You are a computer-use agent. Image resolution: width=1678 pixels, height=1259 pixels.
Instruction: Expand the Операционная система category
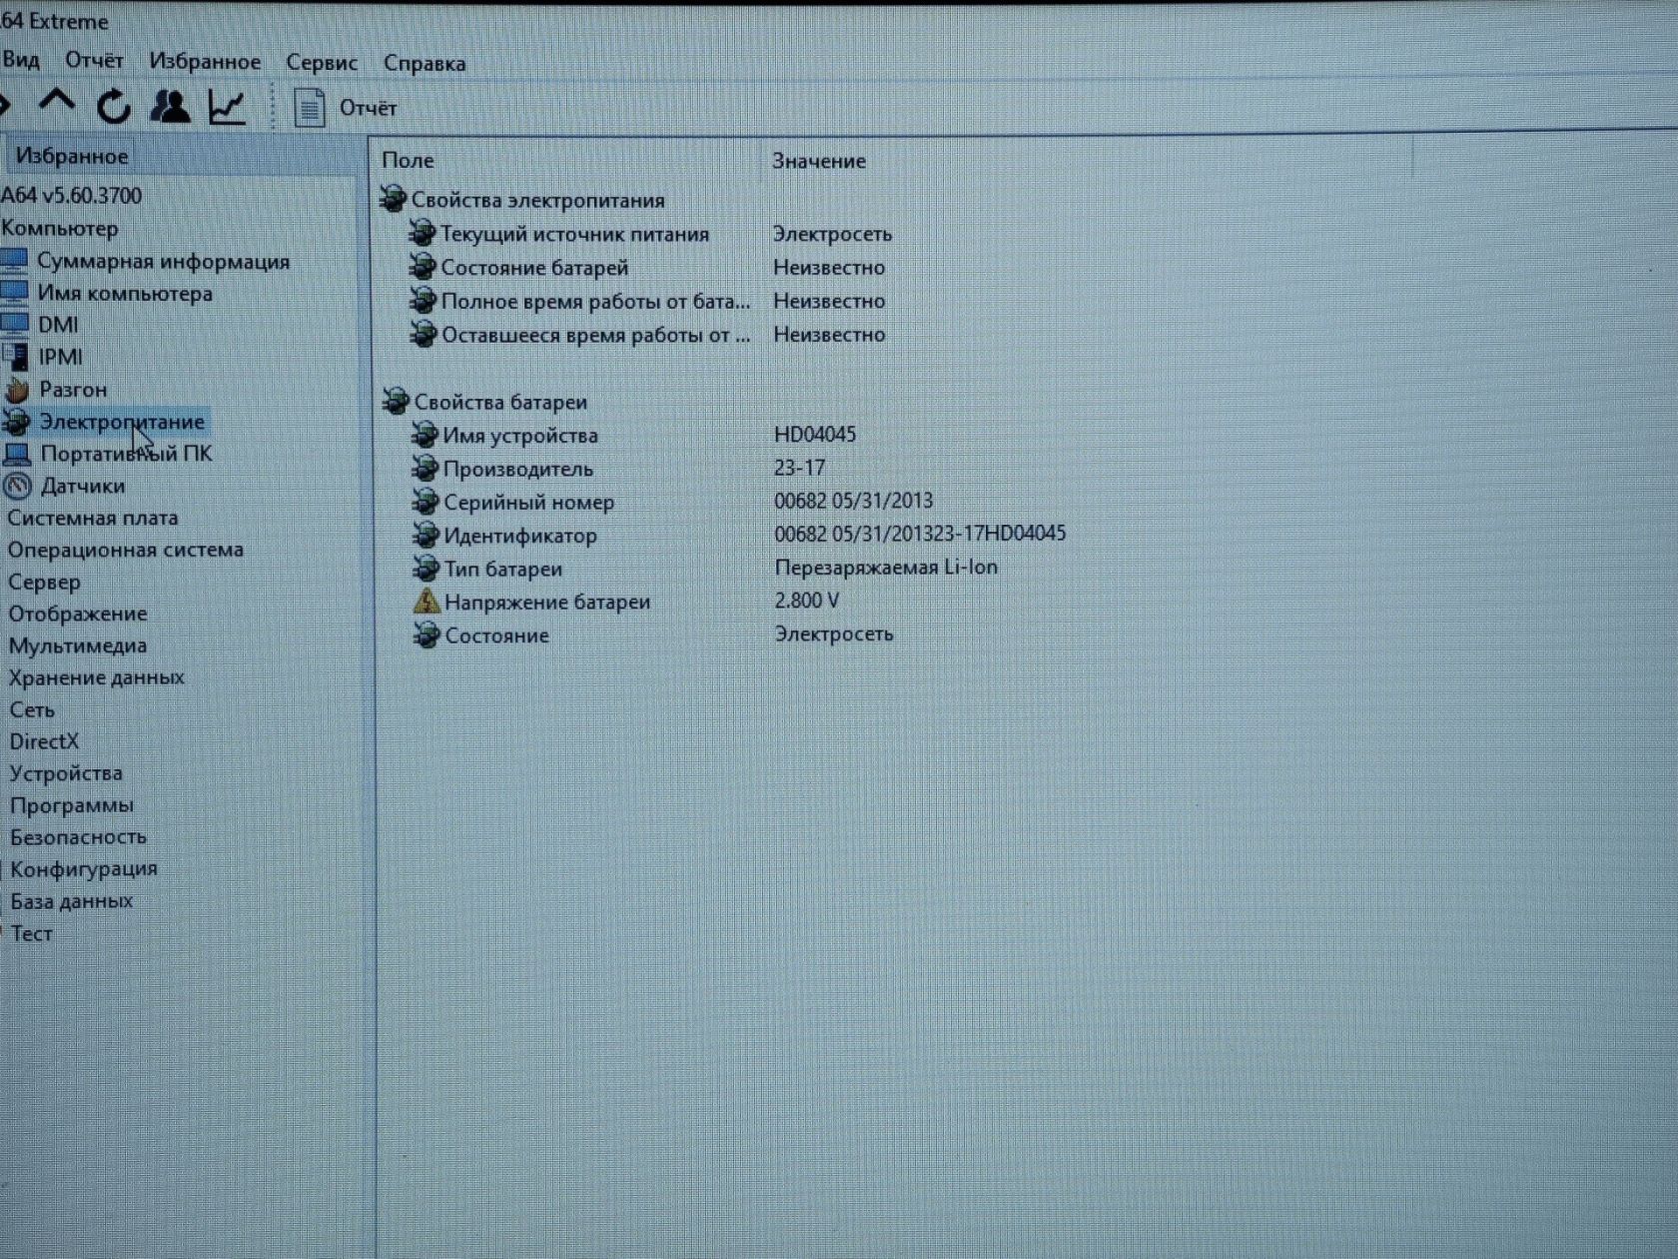[x=125, y=550]
